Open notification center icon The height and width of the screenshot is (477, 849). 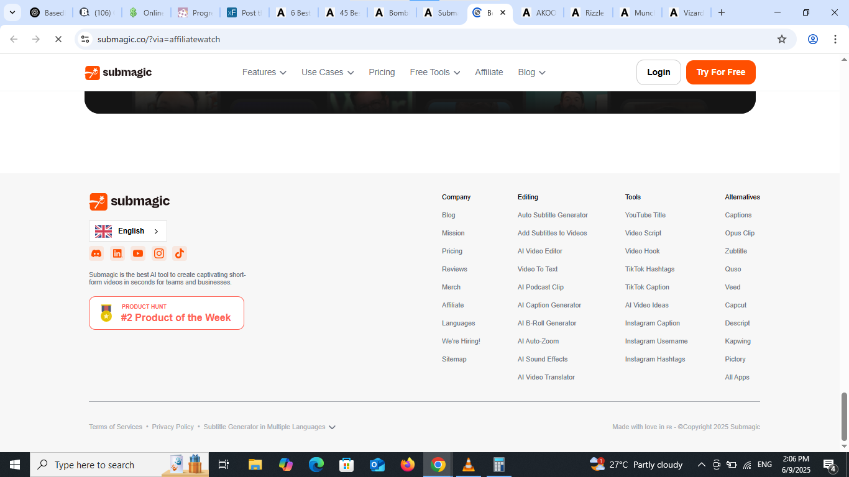tap(830, 465)
